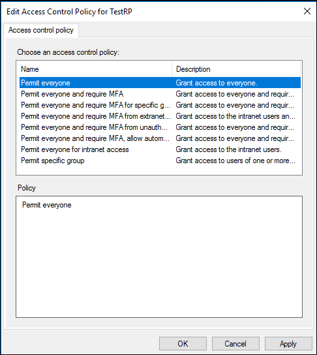The image size is (317, 355).
Task: Click Grant access to the intranet users.
Action: click(228, 149)
